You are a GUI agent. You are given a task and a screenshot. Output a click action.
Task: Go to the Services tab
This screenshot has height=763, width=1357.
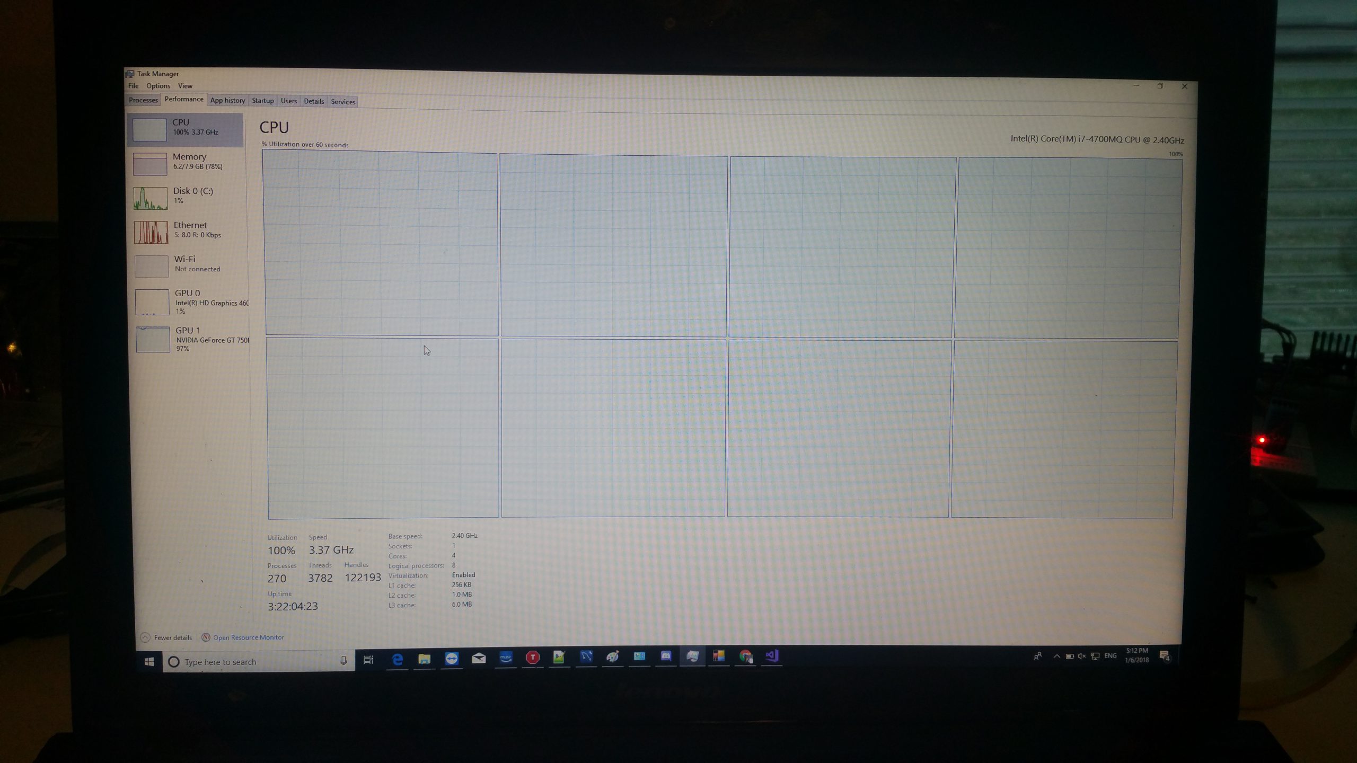click(343, 102)
